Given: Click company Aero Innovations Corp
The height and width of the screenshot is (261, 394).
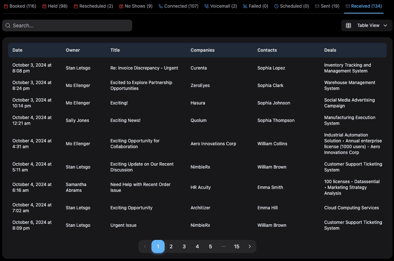Looking at the screenshot, I should tap(213, 144).
